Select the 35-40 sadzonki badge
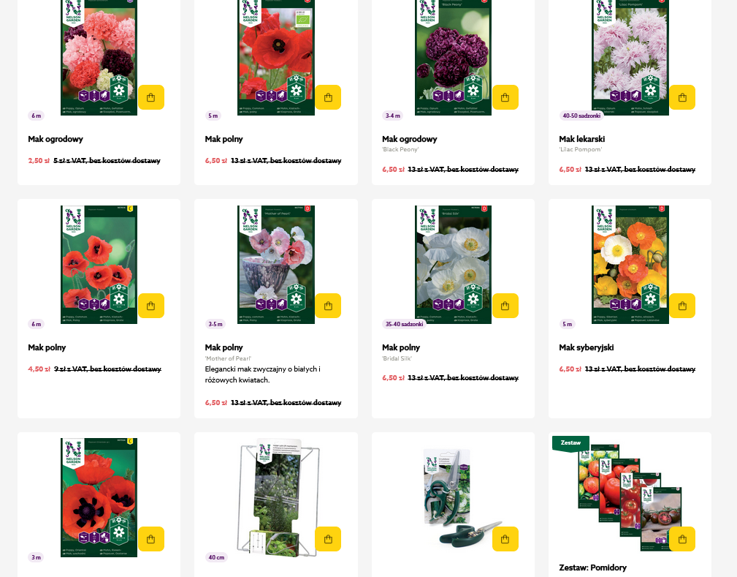The height and width of the screenshot is (577, 737). click(404, 324)
